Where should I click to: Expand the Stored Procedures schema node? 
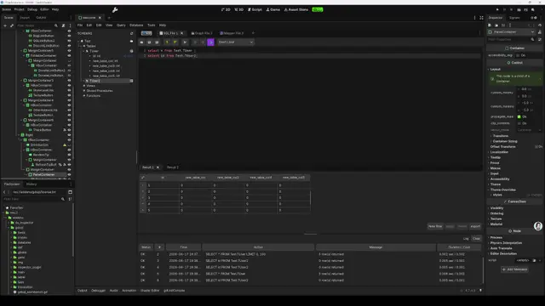point(83,91)
